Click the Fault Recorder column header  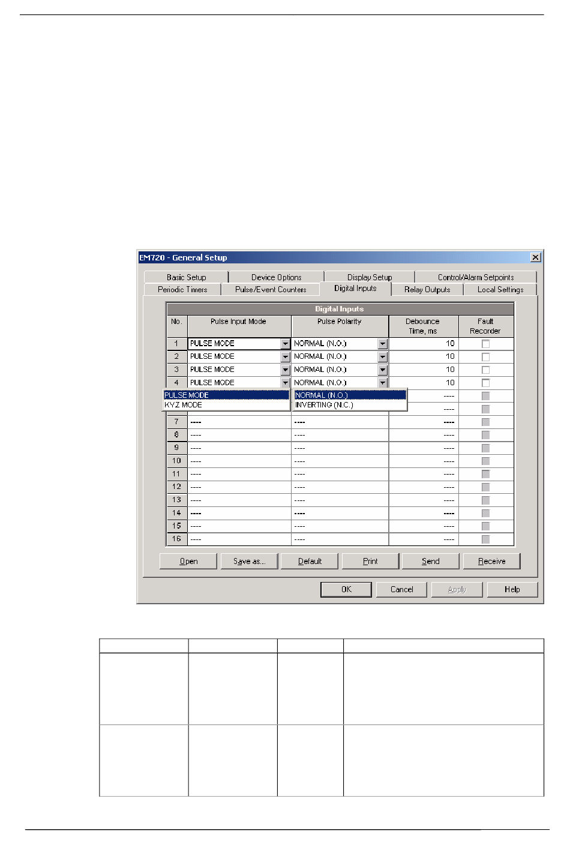pyautogui.click(x=485, y=326)
